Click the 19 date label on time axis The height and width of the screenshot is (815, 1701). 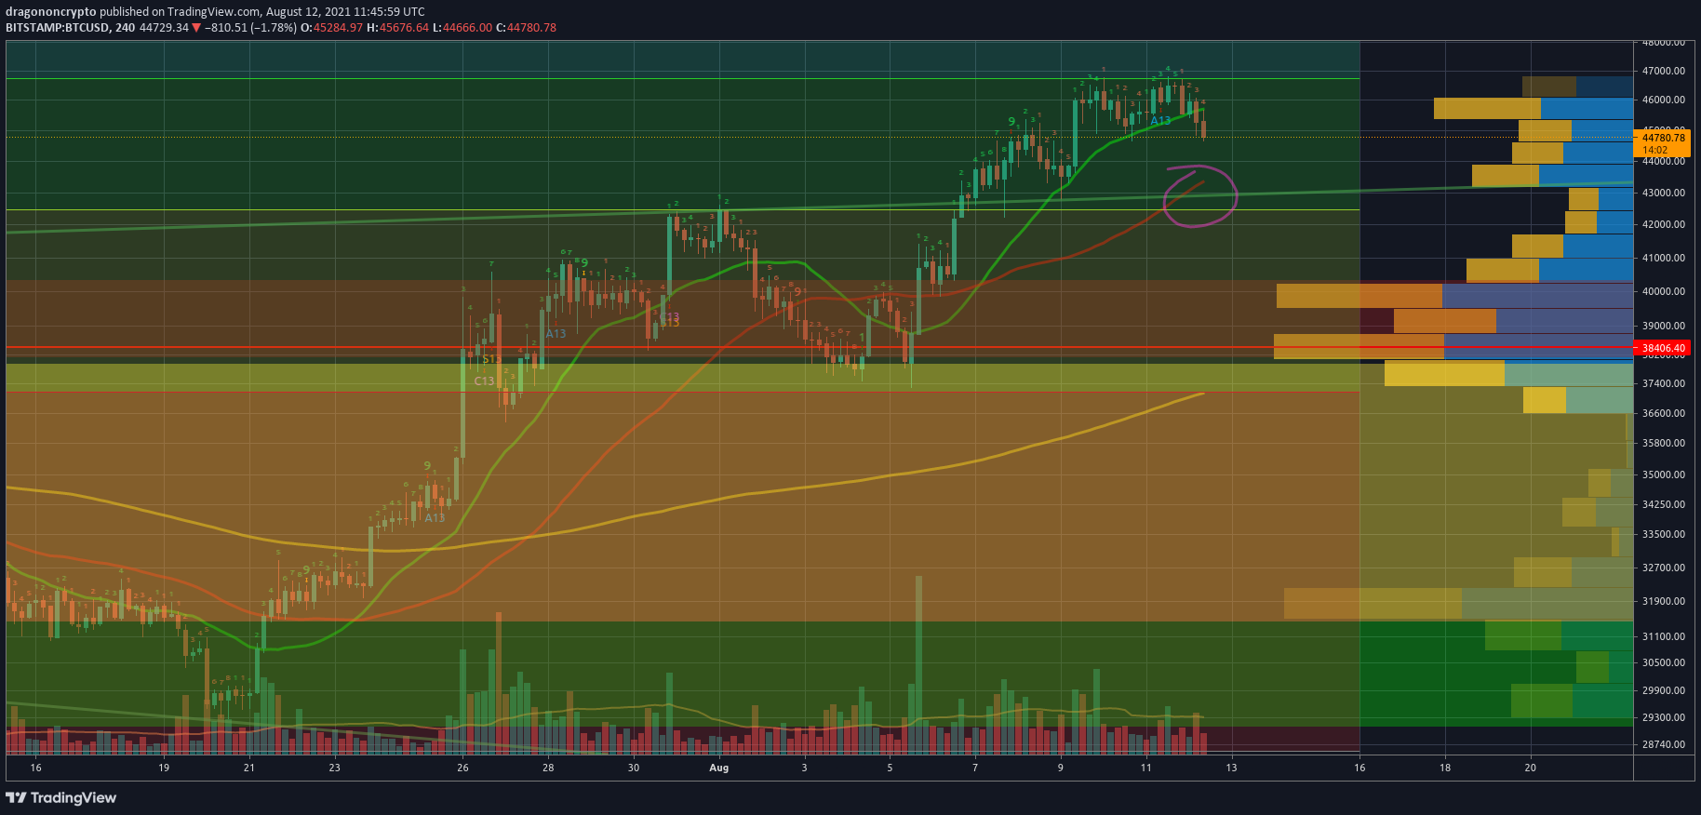pyautogui.click(x=164, y=768)
